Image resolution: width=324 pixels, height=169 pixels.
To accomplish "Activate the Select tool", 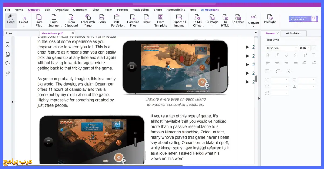I will click(23, 20).
